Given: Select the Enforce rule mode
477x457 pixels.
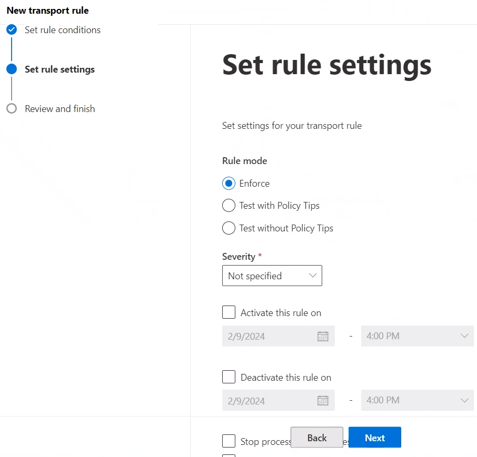Looking at the screenshot, I should click(x=228, y=184).
